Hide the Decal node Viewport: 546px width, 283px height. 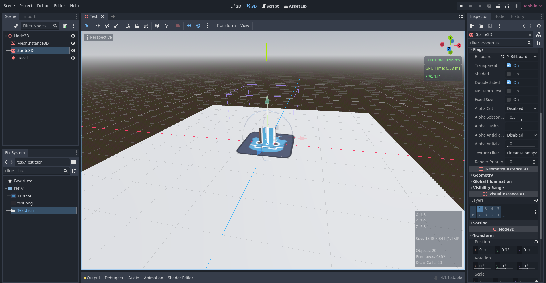click(73, 58)
